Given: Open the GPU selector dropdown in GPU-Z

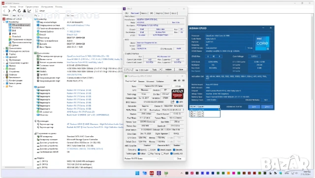Looking at the screenshot, I should click(142, 158).
